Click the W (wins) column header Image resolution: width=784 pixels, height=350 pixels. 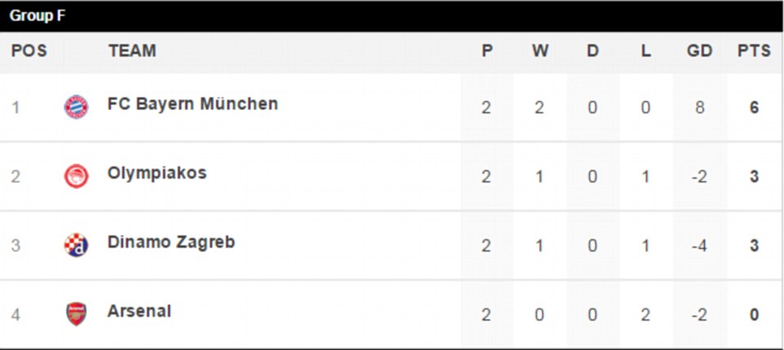coord(540,51)
